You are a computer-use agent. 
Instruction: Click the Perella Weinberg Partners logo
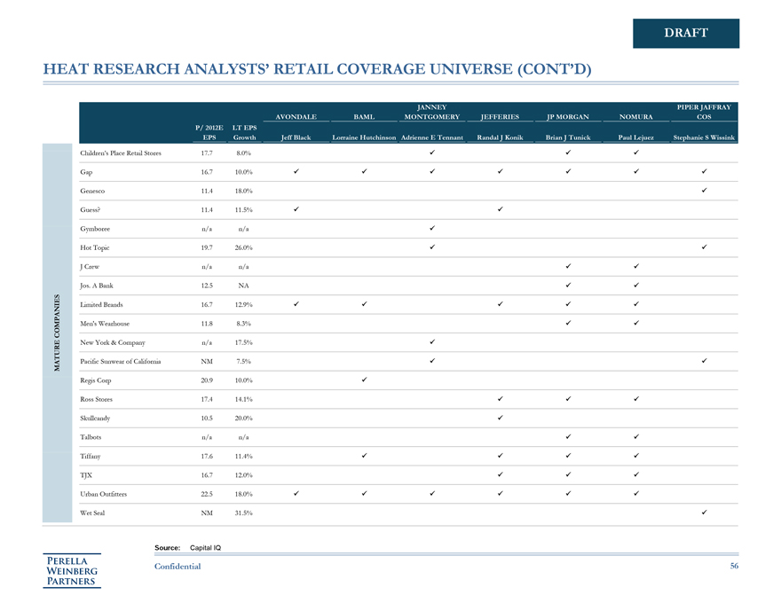[x=74, y=570]
